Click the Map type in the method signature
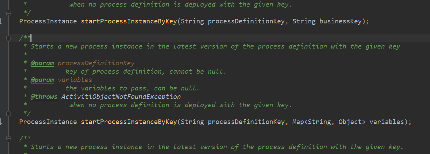The image size is (430, 154). (298, 122)
